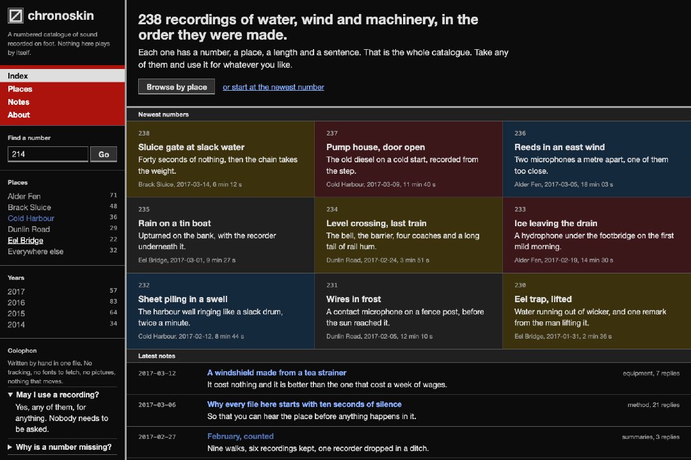The width and height of the screenshot is (691, 460).
Task: Click the Colophon heading
Action: 22,351
